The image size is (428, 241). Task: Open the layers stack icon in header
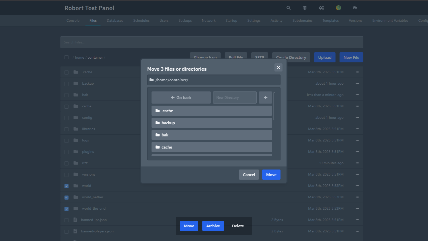(x=305, y=8)
